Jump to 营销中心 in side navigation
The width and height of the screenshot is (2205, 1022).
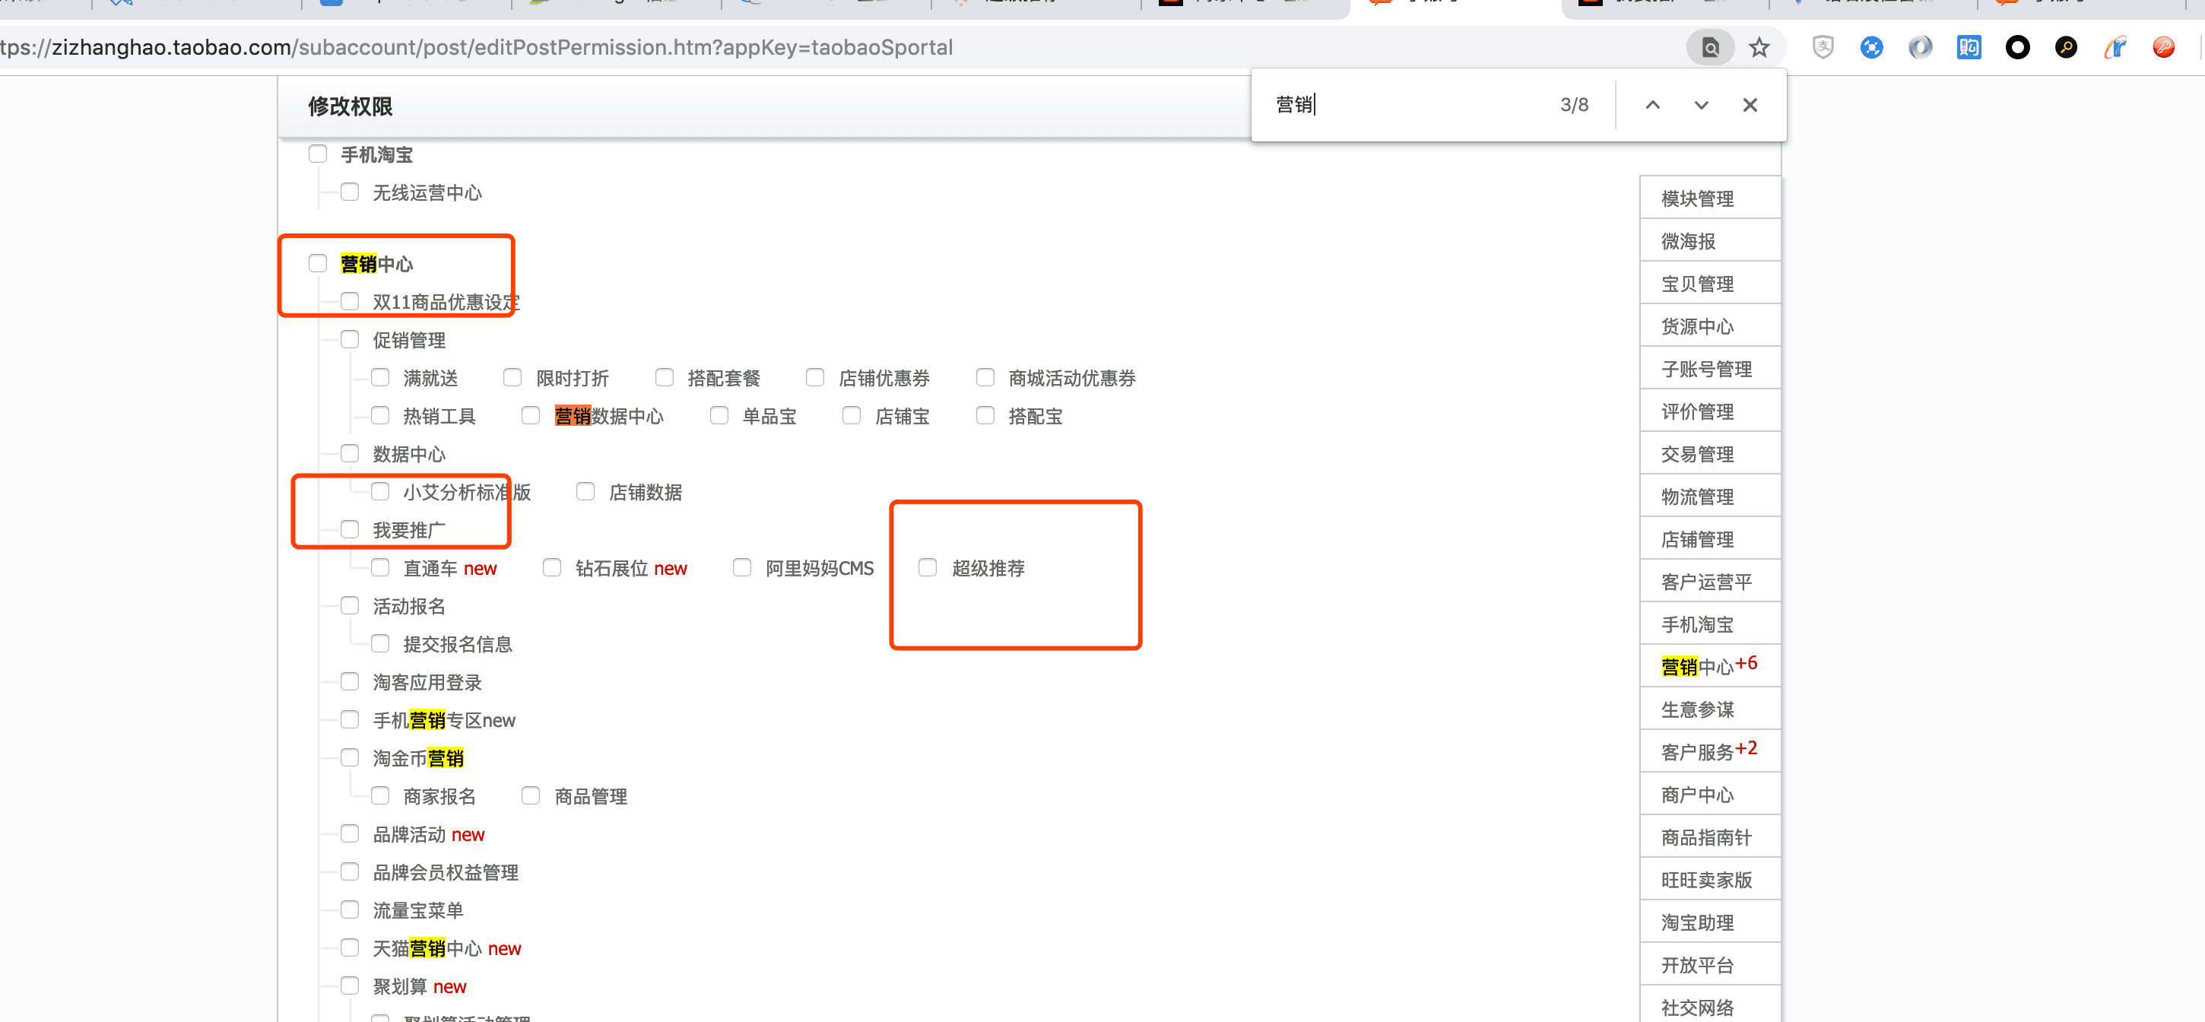pos(1709,666)
